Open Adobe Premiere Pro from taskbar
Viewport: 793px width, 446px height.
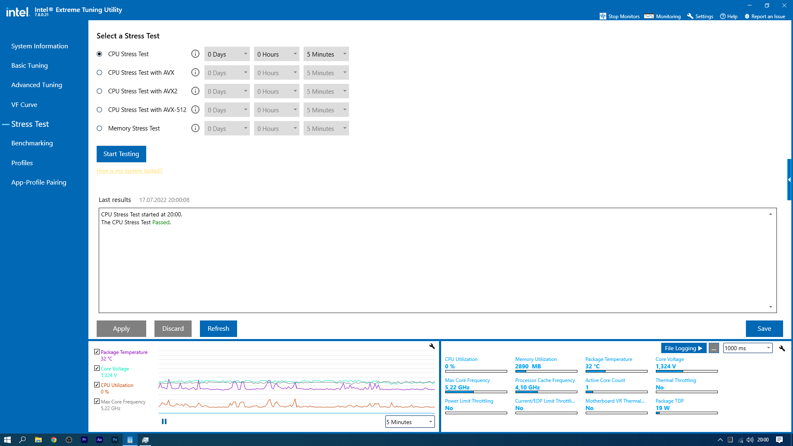84,440
